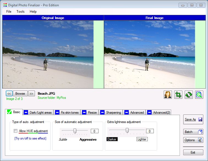Minimize the Digital Photo Finalizer window
The image size is (208, 161).
[183, 5]
